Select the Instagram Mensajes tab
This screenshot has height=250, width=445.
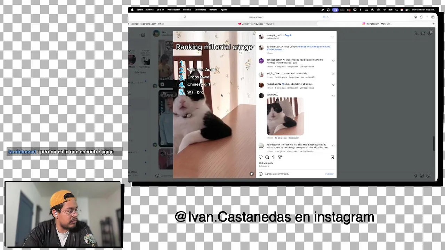[377, 24]
